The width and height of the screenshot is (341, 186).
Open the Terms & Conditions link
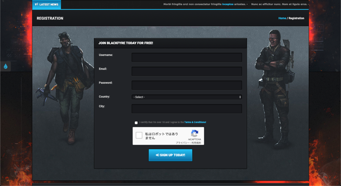pos(195,122)
